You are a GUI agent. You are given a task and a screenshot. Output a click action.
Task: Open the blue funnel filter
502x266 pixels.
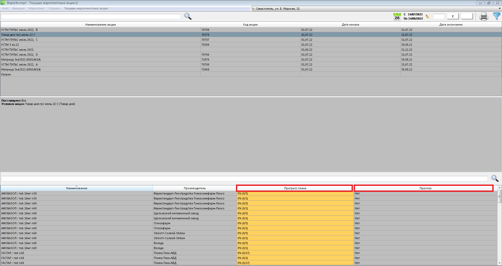pyautogui.click(x=496, y=16)
